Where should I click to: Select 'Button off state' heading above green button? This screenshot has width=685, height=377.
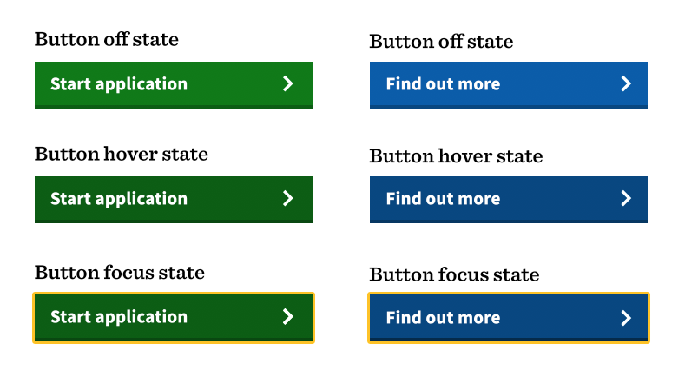pos(106,39)
